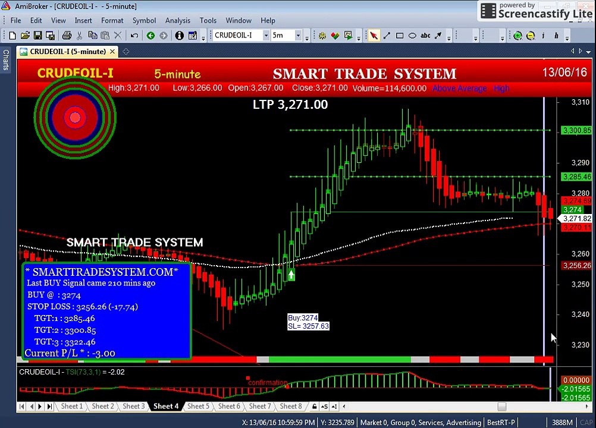The image size is (596, 428).
Task: Click the gear-shaped analysis icon
Action: tap(322, 36)
